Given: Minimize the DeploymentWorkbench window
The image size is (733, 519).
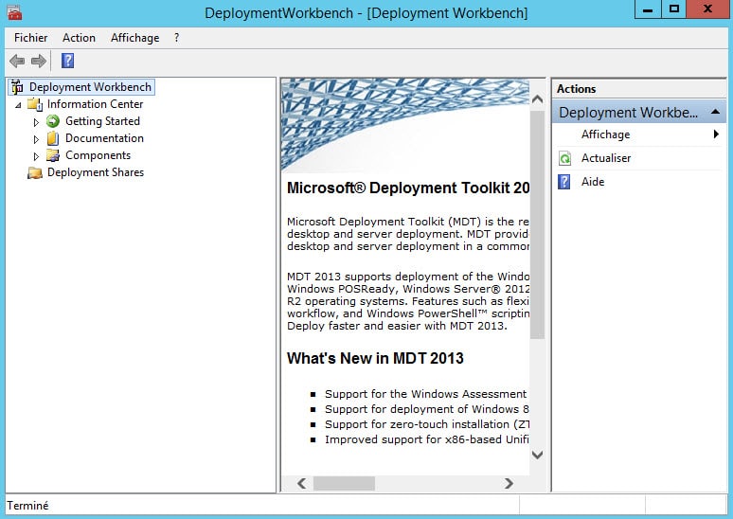Looking at the screenshot, I should 648,9.
